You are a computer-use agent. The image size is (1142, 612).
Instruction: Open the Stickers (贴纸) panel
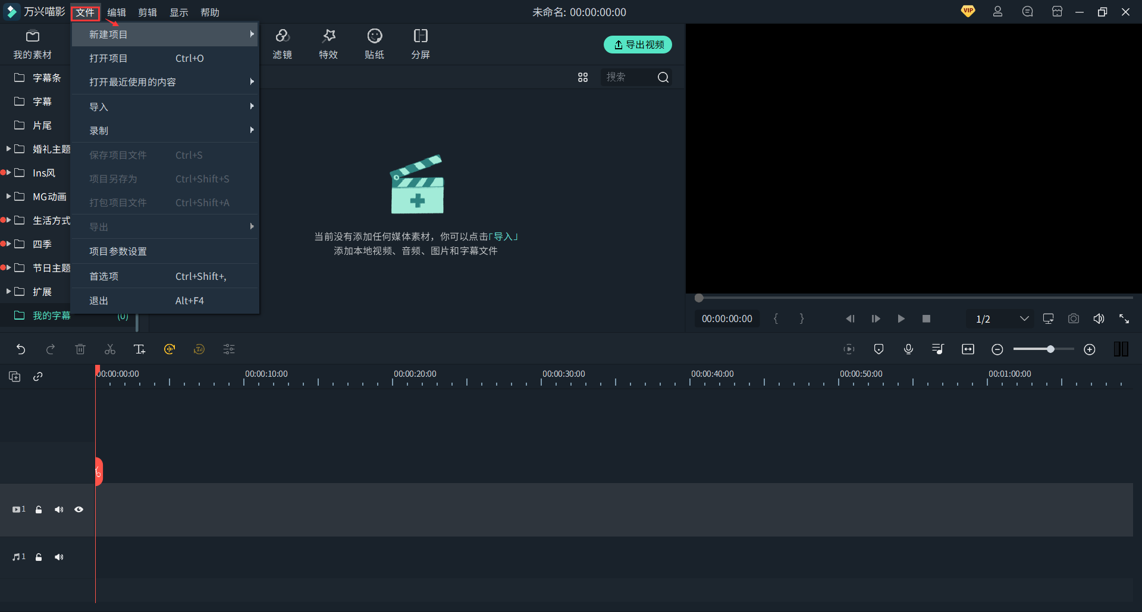pyautogui.click(x=374, y=44)
